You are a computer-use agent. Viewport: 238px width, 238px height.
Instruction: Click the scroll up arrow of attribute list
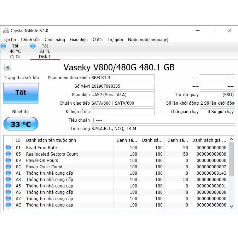click(232, 139)
